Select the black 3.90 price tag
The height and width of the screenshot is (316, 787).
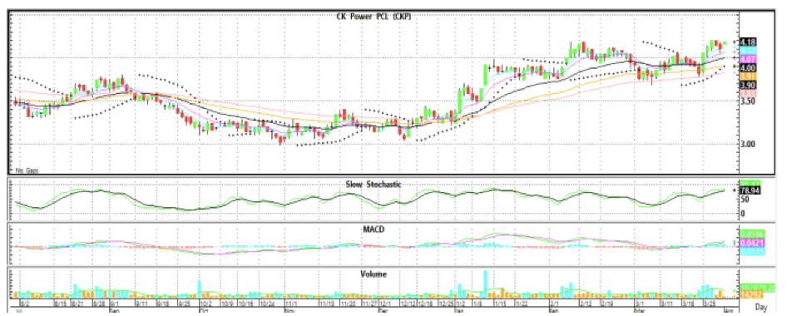click(x=749, y=84)
